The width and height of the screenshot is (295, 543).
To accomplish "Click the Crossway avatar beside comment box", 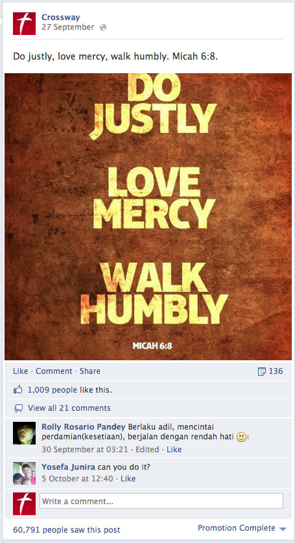I will click(x=24, y=503).
